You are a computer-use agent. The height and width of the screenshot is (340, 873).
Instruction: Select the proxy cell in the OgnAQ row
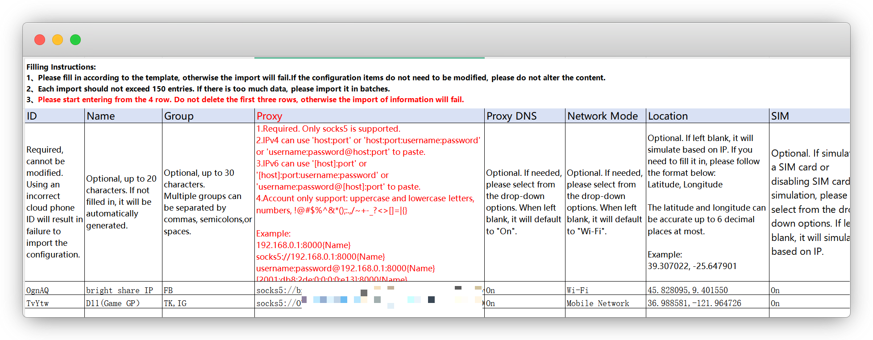click(370, 288)
